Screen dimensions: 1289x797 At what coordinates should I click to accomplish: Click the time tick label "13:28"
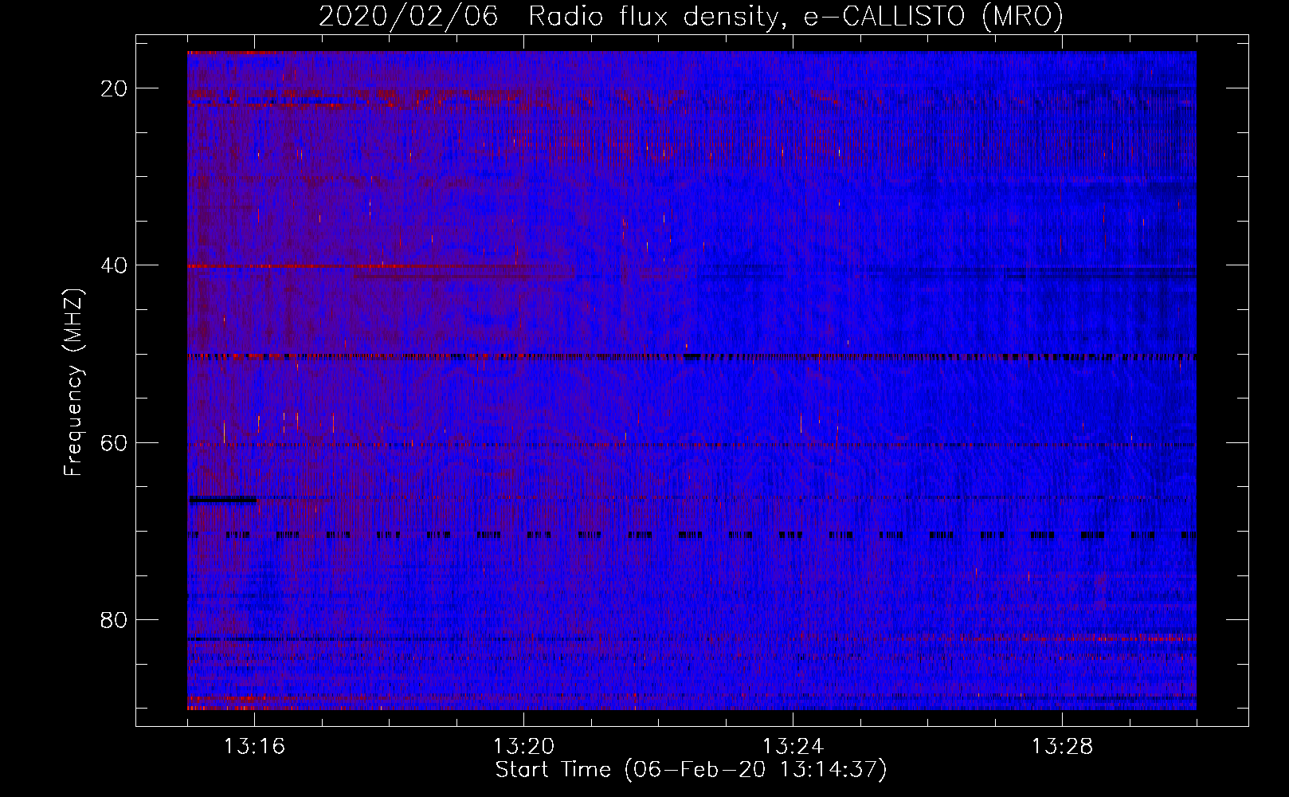point(1062,747)
